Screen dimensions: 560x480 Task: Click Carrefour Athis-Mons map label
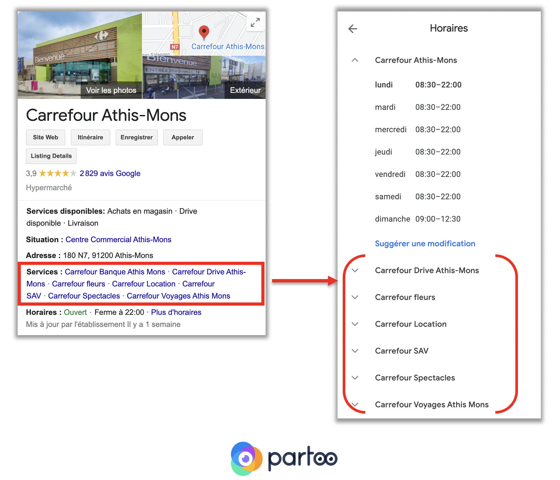click(x=228, y=46)
